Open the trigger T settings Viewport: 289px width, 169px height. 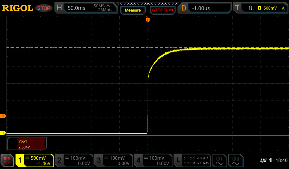tap(237, 8)
